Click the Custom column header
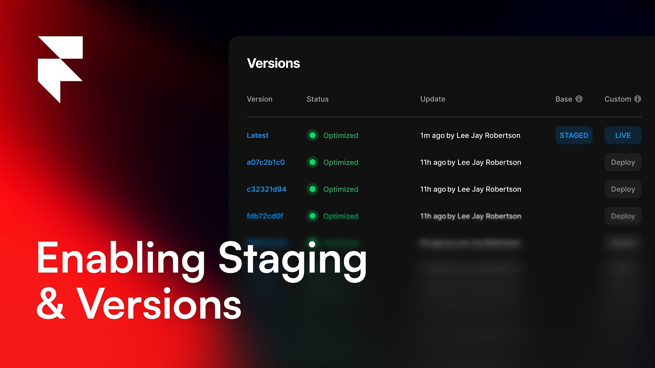Viewport: 655px width, 368px height. point(618,99)
